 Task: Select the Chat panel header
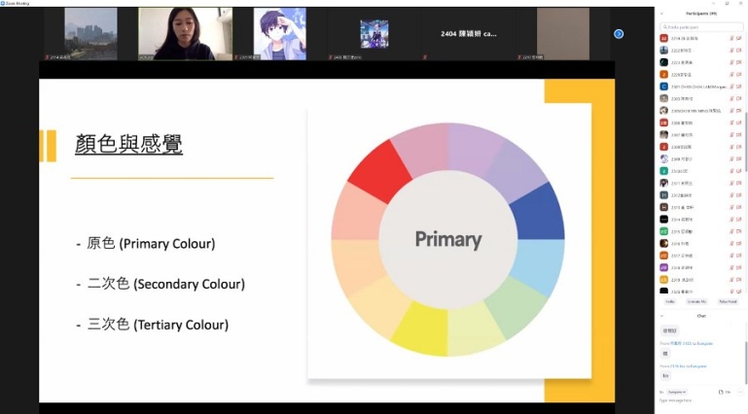[701, 316]
